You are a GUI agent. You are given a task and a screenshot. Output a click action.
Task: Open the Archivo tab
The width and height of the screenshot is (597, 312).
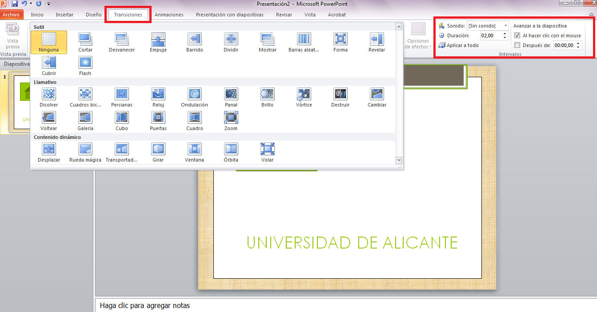(11, 15)
